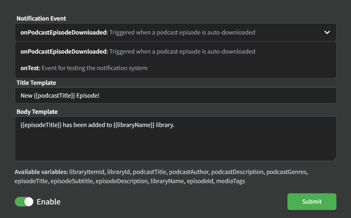This screenshot has width=351, height=218.
Task: Click the podcastAuthor variable name
Action: [x=189, y=172]
